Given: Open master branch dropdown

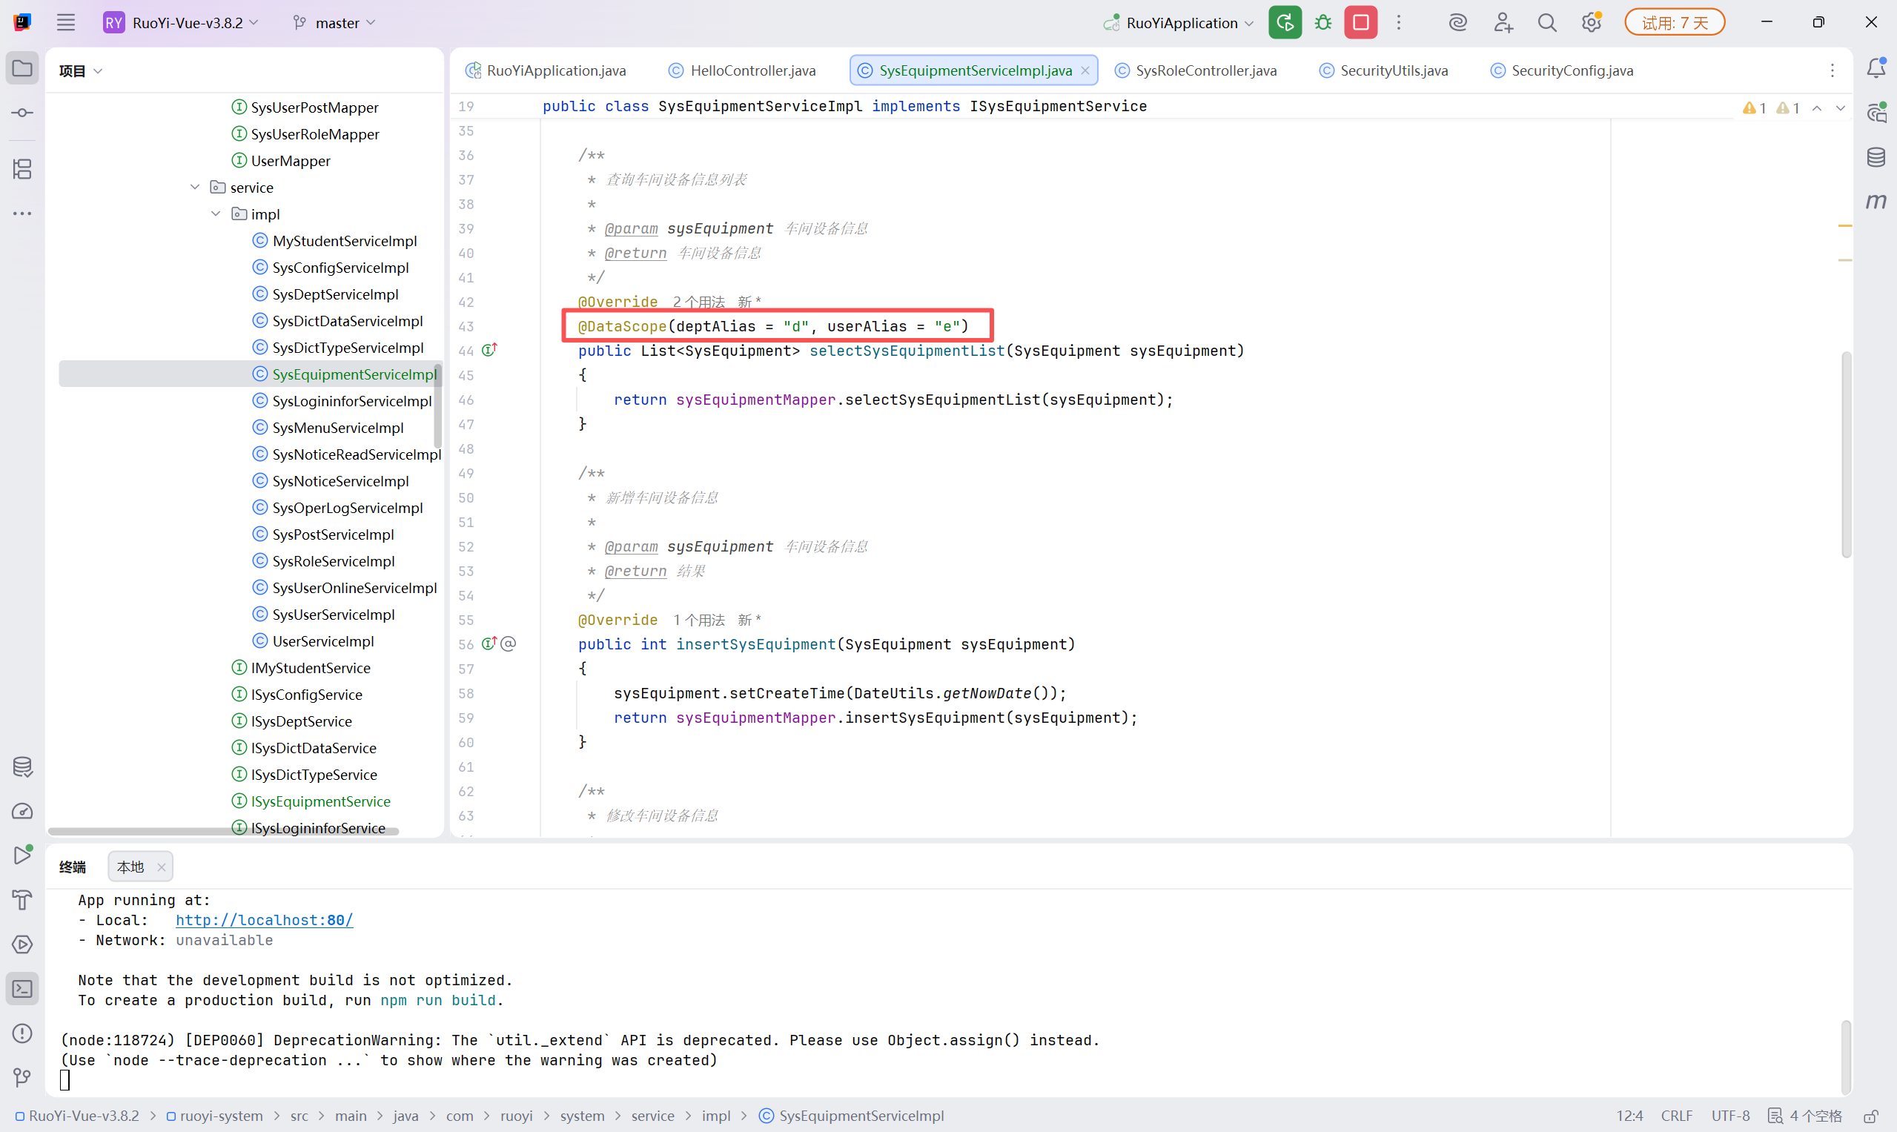Looking at the screenshot, I should click(x=334, y=22).
